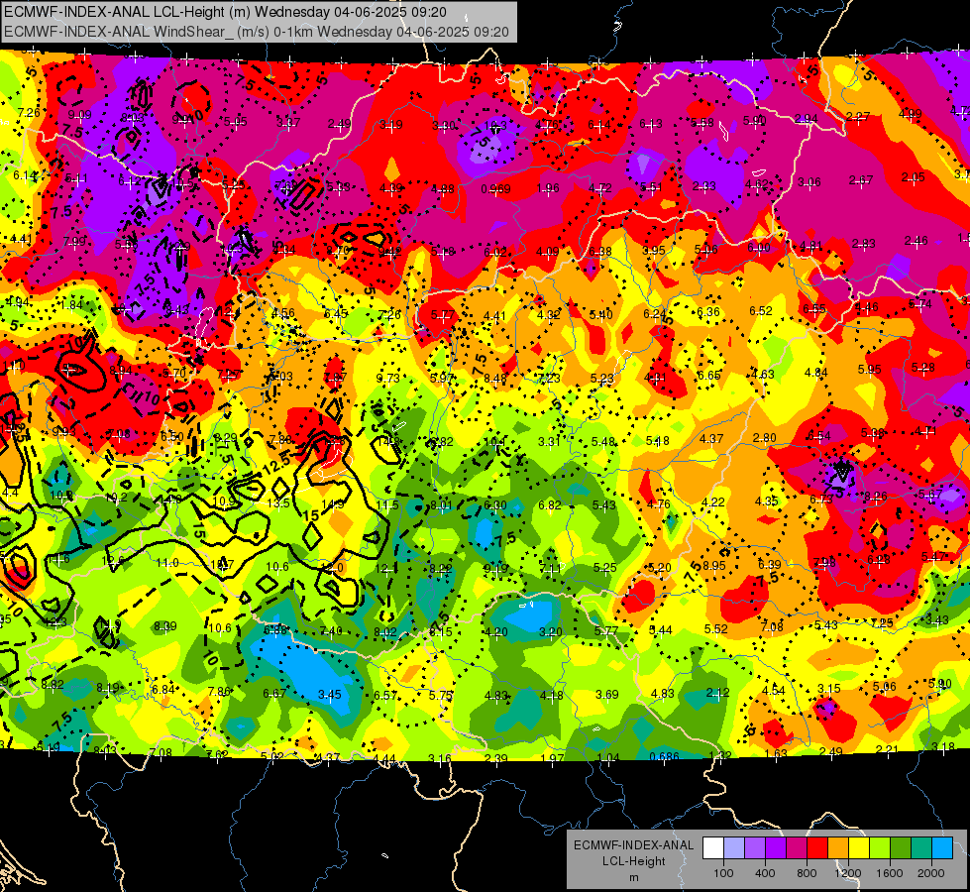Click the data value 5.52
Screen dimensions: 970x892
[x=715, y=629]
